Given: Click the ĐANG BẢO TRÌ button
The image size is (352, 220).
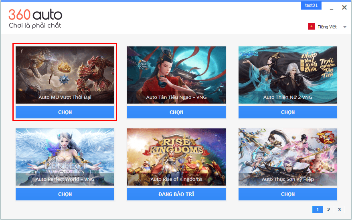Looking at the screenshot, I should pos(176,194).
